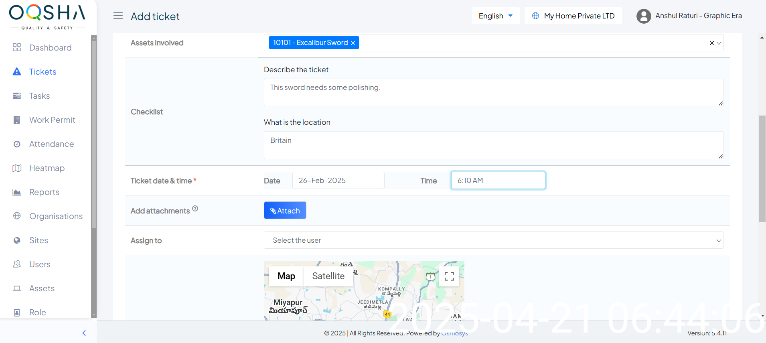The height and width of the screenshot is (343, 766).
Task: Clear all selected assets
Action: click(711, 43)
